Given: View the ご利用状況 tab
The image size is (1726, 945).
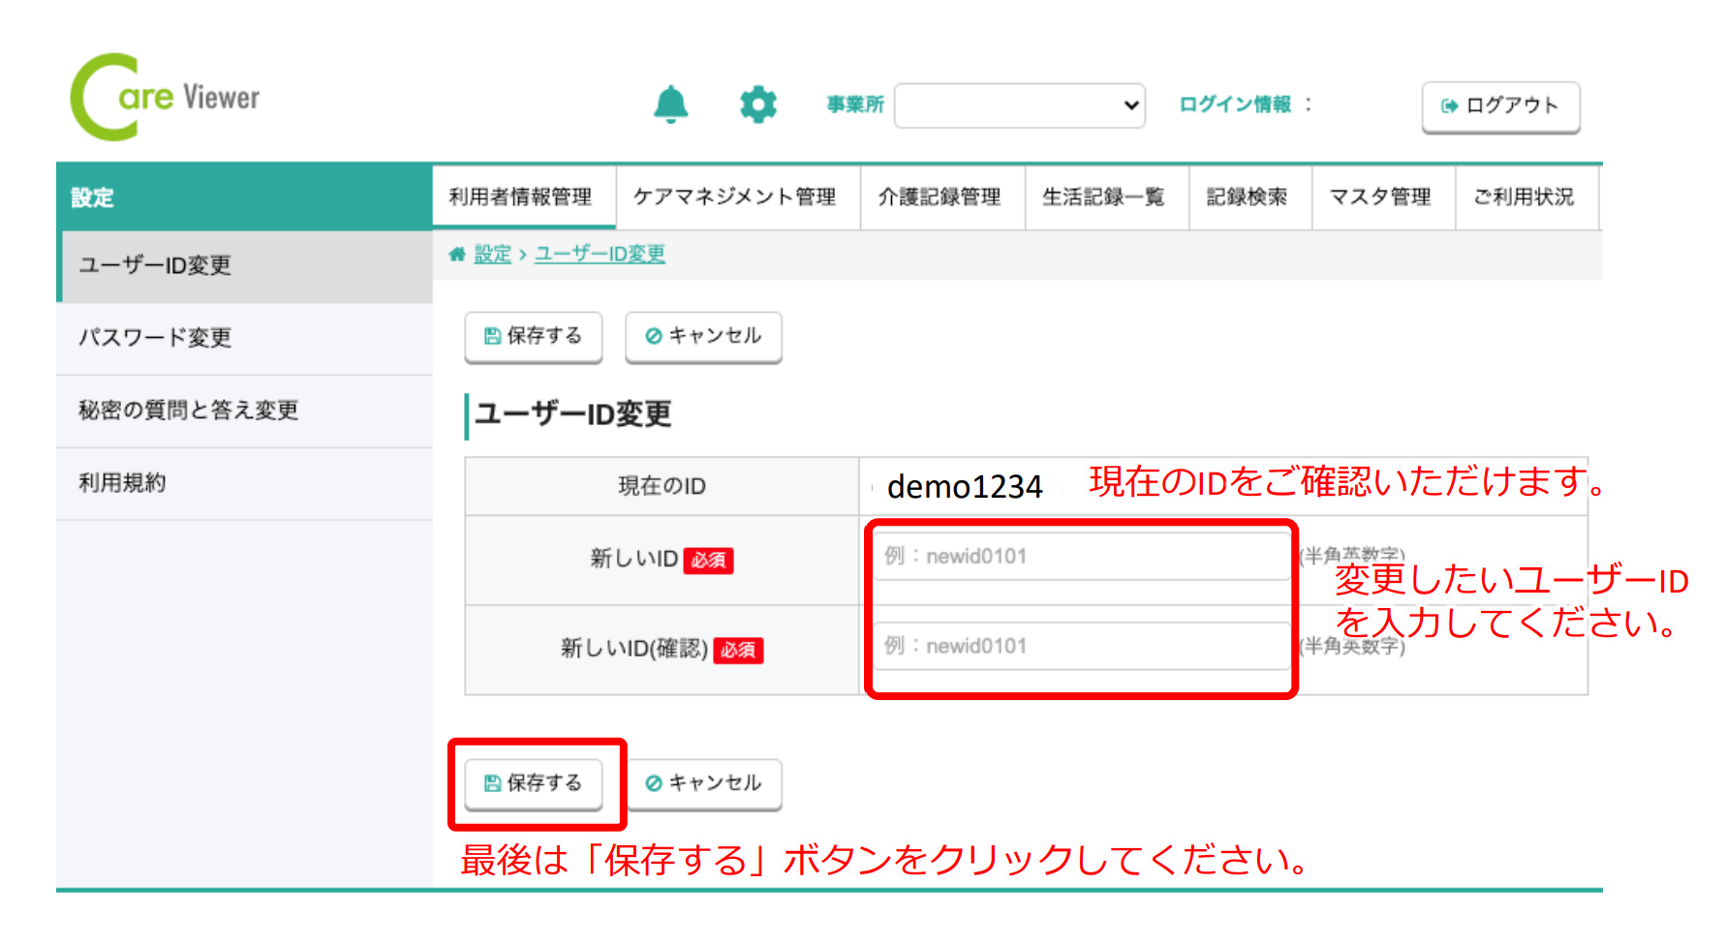Looking at the screenshot, I should (1524, 198).
